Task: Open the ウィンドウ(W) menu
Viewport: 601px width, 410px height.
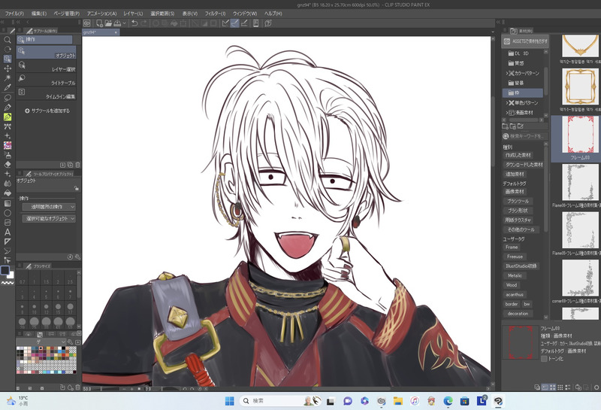Action: click(x=245, y=14)
